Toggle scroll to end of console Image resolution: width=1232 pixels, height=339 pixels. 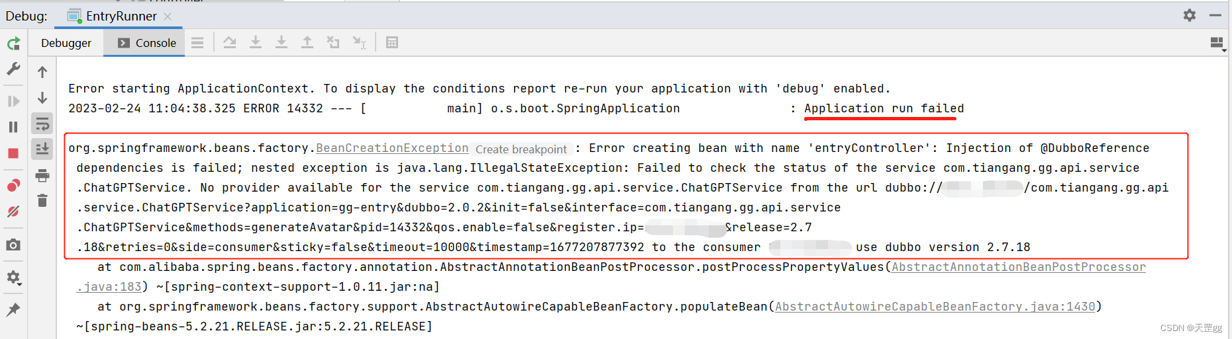click(42, 149)
